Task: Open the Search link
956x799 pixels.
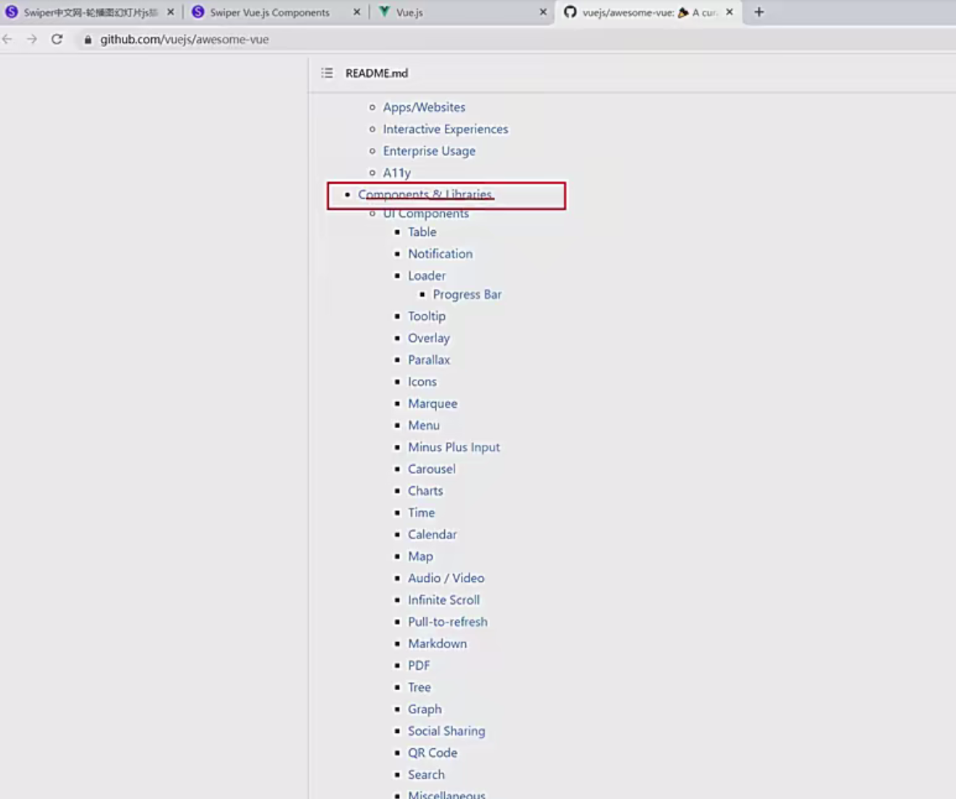Action: pyautogui.click(x=426, y=774)
